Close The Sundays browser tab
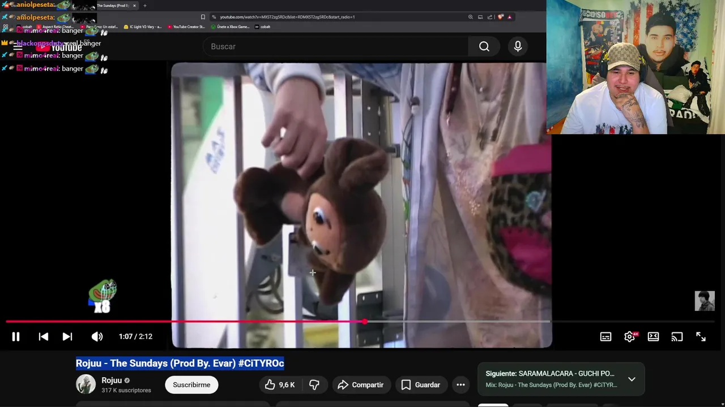725x407 pixels. click(x=134, y=6)
